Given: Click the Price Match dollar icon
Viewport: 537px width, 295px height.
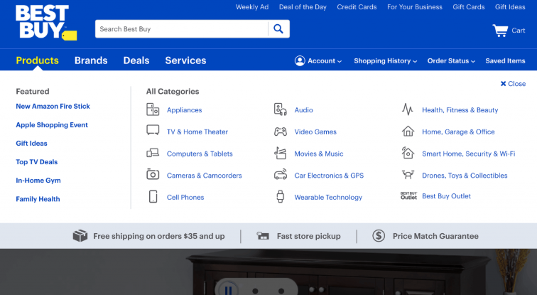Looking at the screenshot, I should [379, 236].
